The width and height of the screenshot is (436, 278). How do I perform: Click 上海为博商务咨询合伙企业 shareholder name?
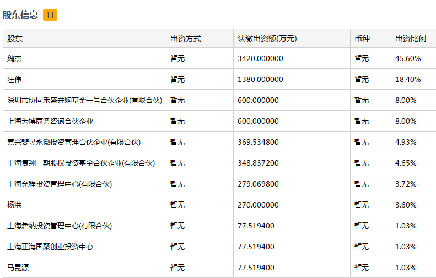click(50, 121)
